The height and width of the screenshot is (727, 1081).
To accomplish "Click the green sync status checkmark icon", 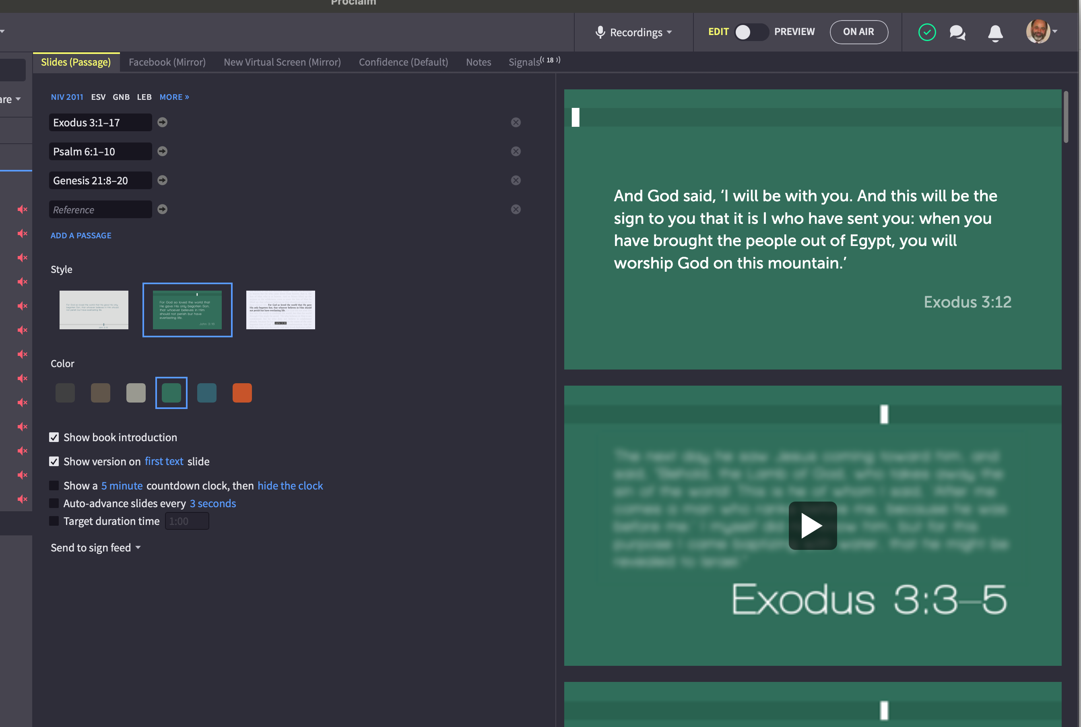I will (x=926, y=33).
